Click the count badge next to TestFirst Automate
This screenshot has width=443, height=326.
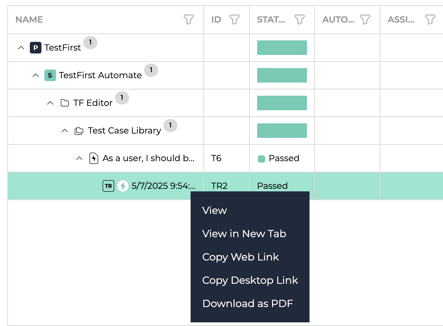point(151,70)
